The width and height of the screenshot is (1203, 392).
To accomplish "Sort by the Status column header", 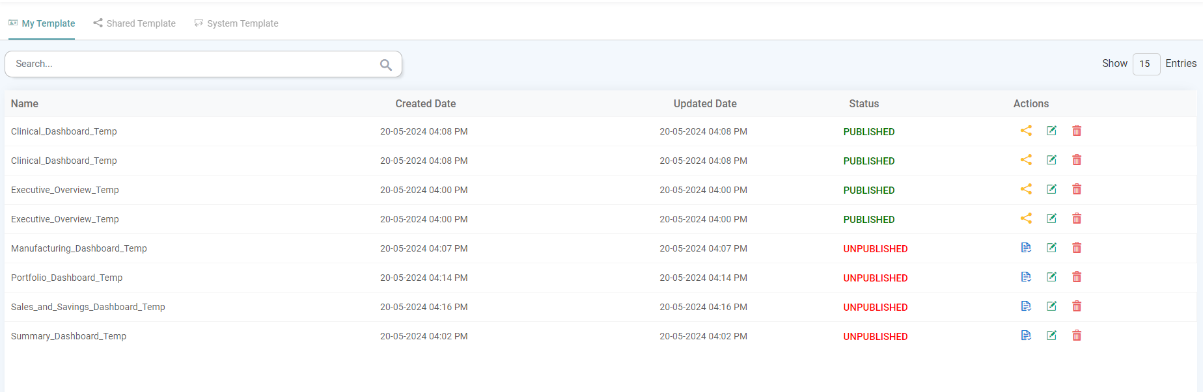I will pos(864,103).
